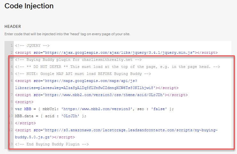The width and height of the screenshot is (237, 154).
Task: Click the Code Injection page heading
Action: [x=29, y=6]
